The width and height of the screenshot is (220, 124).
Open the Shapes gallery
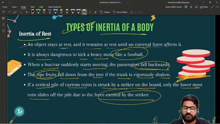coord(105,12)
